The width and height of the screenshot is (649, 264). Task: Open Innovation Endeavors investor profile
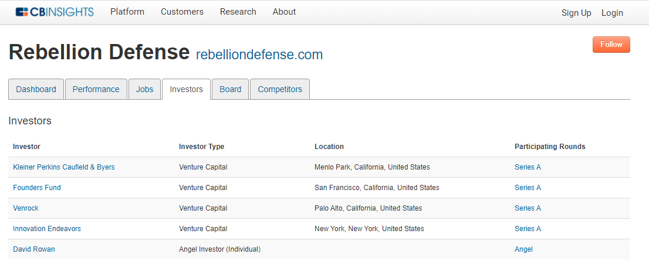pyautogui.click(x=47, y=228)
